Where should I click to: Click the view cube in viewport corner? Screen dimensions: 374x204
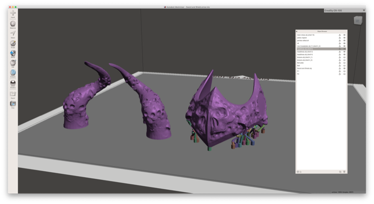tap(358, 21)
